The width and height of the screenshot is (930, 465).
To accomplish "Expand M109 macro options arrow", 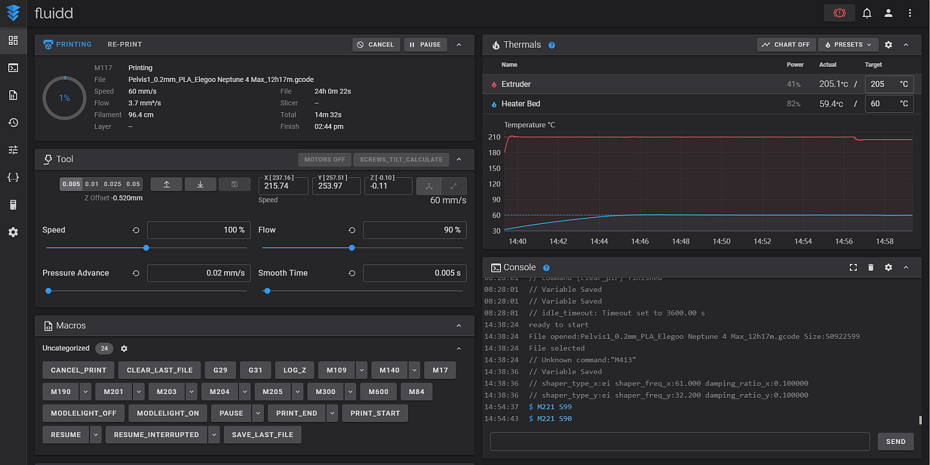I will pyautogui.click(x=362, y=370).
